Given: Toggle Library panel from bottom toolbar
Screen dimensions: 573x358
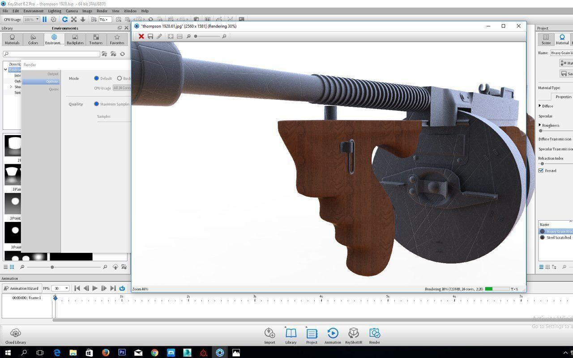Looking at the screenshot, I should pos(291,336).
